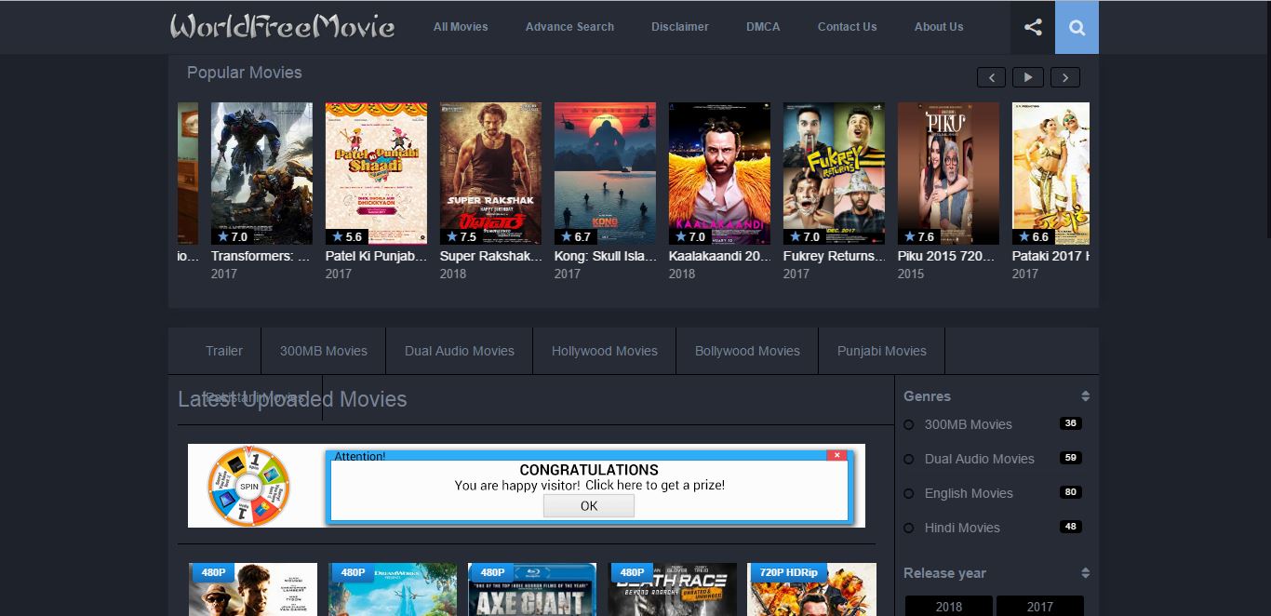This screenshot has height=616, width=1271.
Task: Close the Attention popup with red X
Action: pos(837,455)
